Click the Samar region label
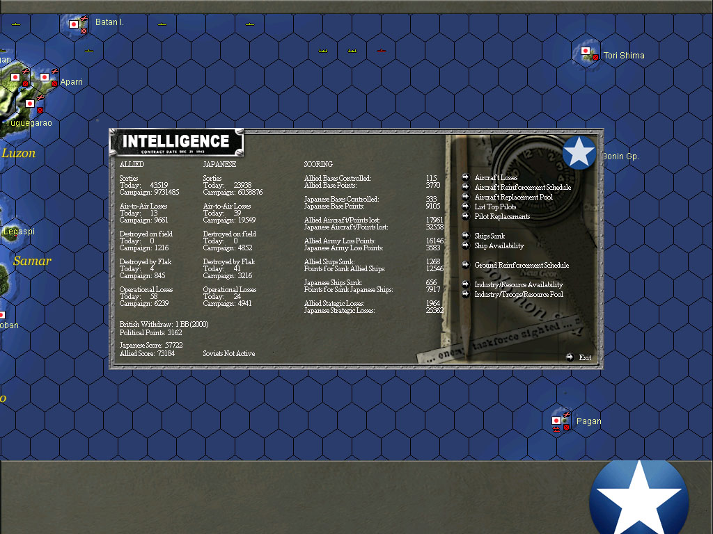Screen dimensions: 713x534 click(x=32, y=261)
